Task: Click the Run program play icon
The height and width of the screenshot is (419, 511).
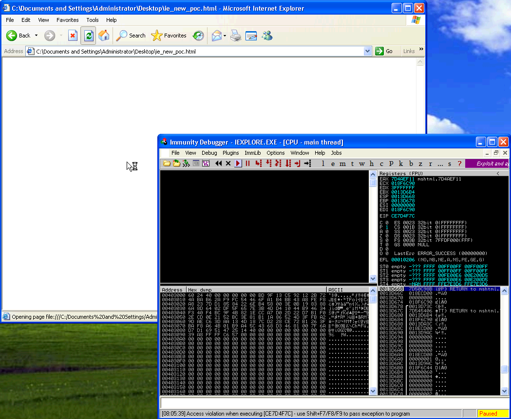Action: click(238, 164)
